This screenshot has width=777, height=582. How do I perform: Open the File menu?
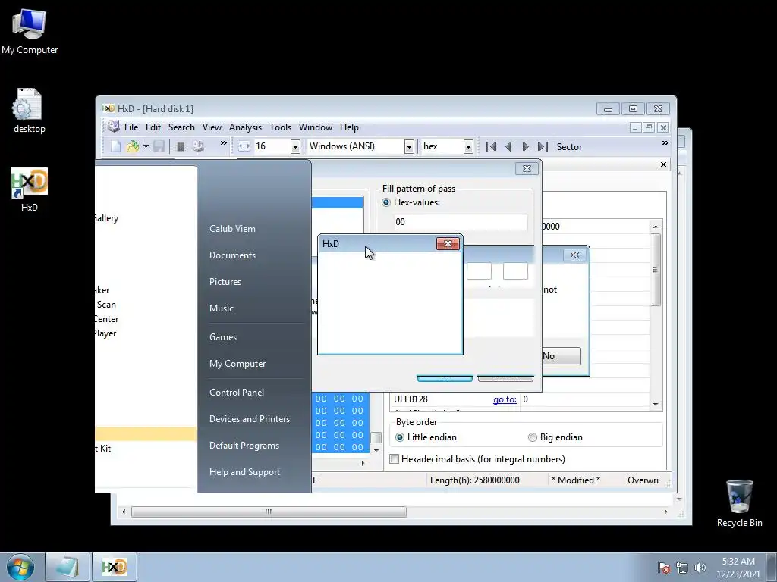pyautogui.click(x=131, y=127)
